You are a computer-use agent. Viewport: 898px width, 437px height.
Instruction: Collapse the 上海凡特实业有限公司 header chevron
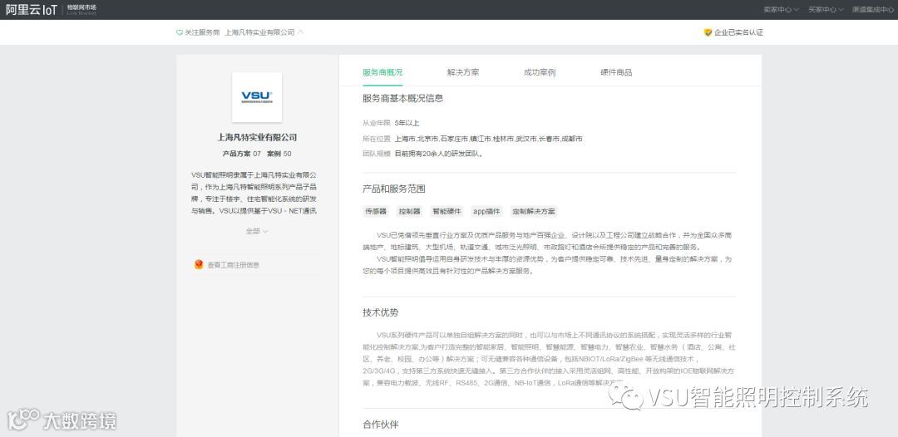(x=301, y=32)
